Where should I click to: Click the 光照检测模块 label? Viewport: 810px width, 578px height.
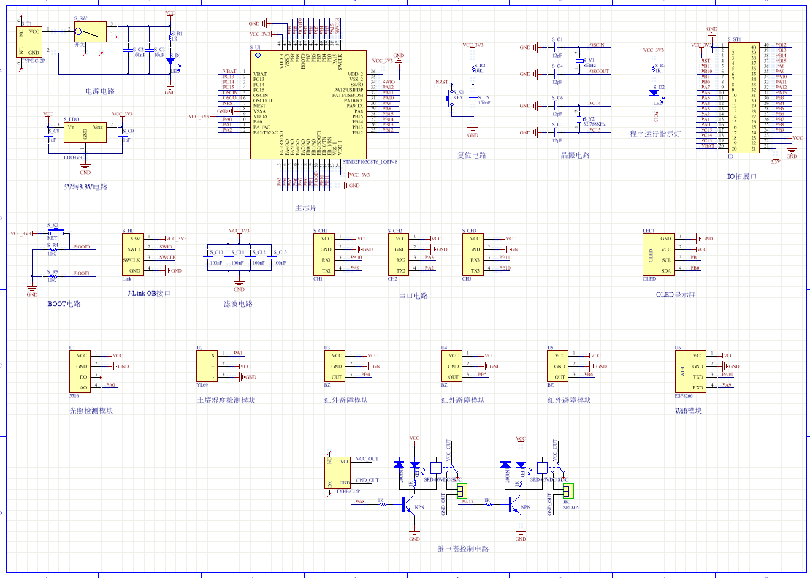tap(91, 411)
